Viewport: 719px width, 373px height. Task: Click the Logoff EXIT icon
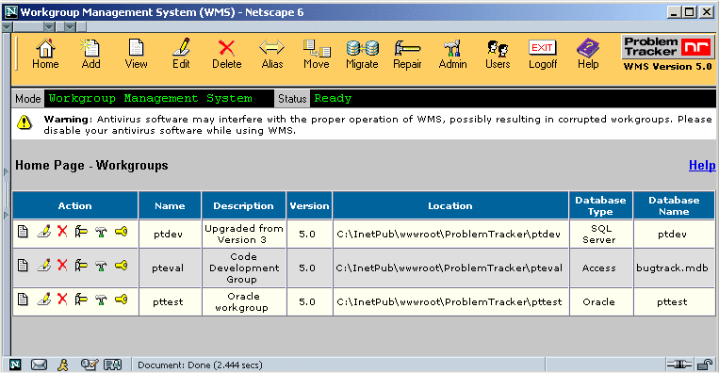point(543,54)
